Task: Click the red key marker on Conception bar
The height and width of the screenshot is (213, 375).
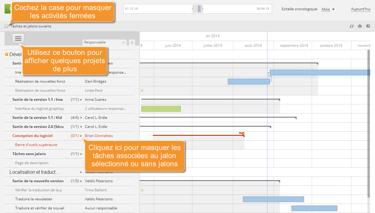Action: [x=242, y=133]
